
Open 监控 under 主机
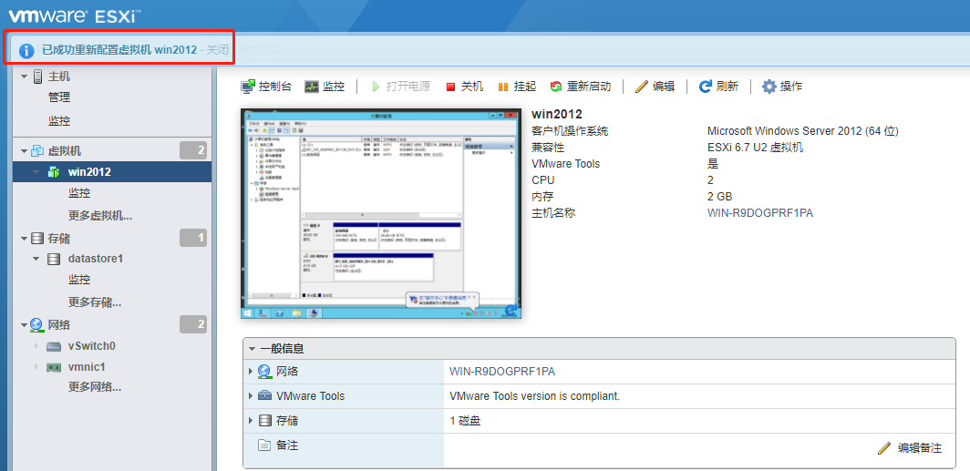(58, 121)
